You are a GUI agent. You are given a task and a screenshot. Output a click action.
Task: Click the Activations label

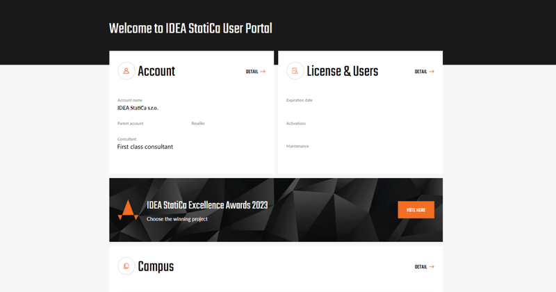[296, 123]
